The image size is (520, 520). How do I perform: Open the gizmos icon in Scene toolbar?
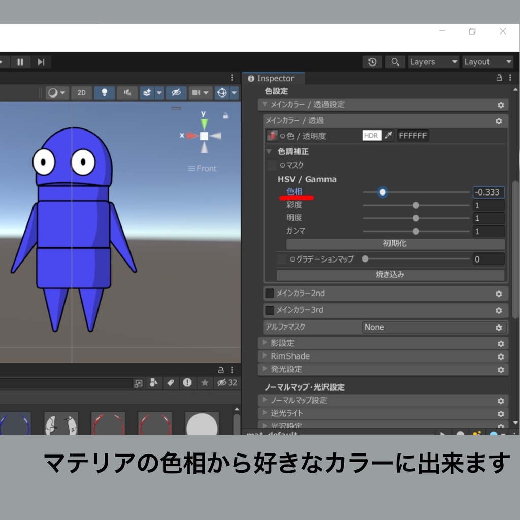[222, 92]
